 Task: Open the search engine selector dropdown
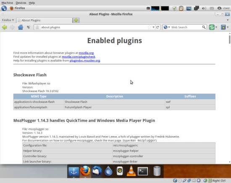pos(167,27)
